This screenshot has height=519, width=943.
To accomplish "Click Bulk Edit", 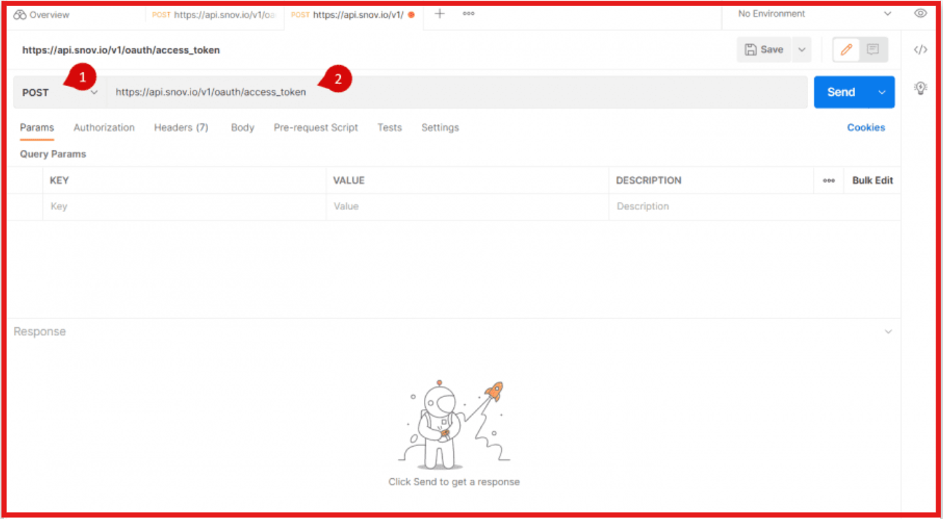I will [873, 180].
